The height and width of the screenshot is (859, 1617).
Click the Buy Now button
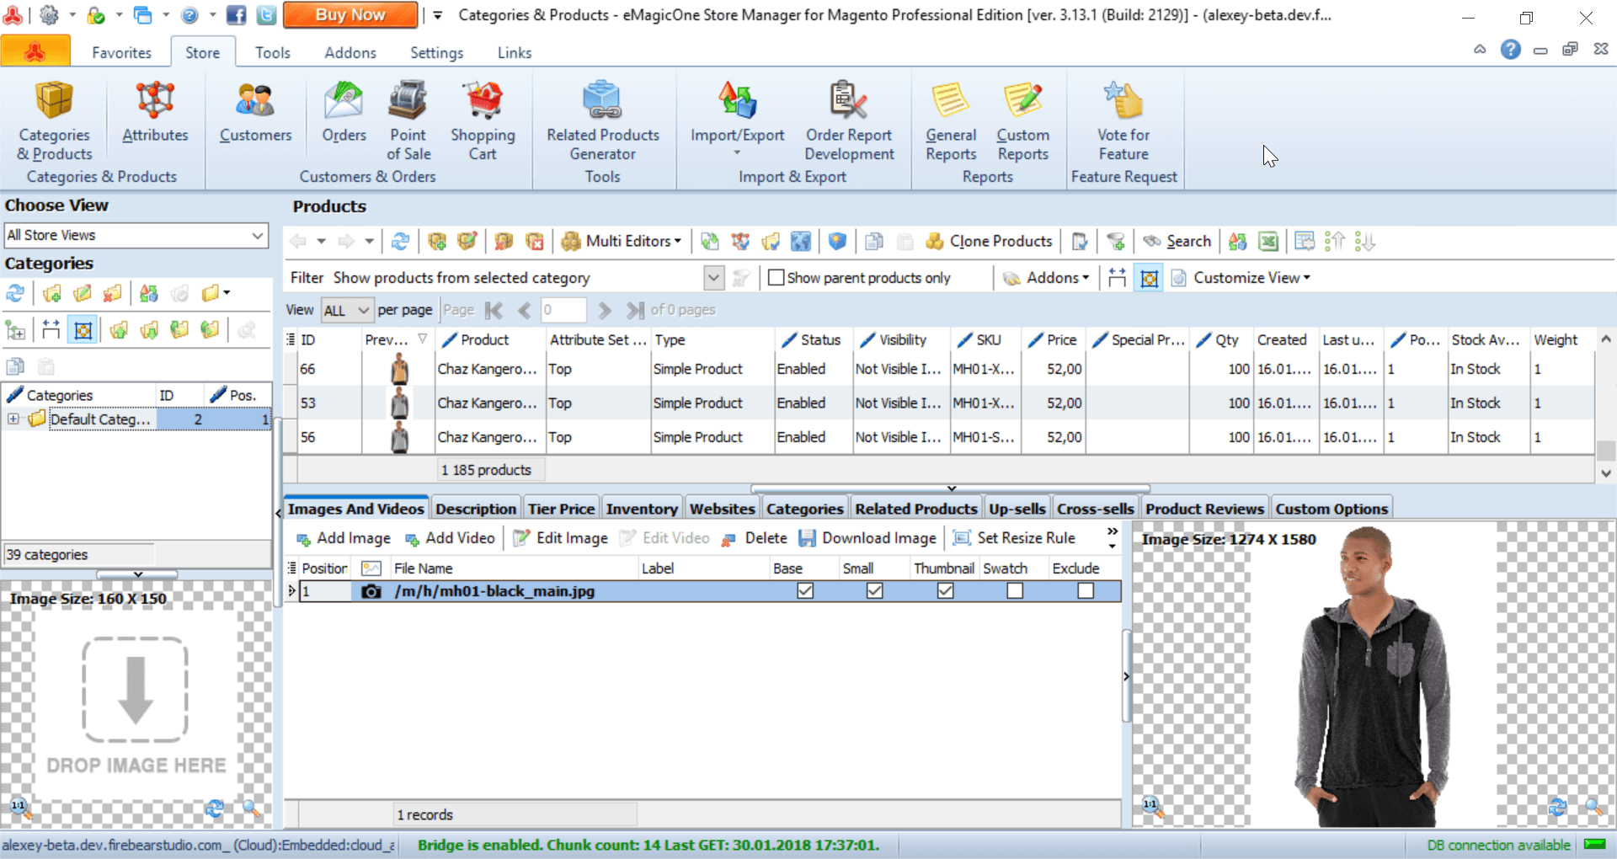(350, 15)
